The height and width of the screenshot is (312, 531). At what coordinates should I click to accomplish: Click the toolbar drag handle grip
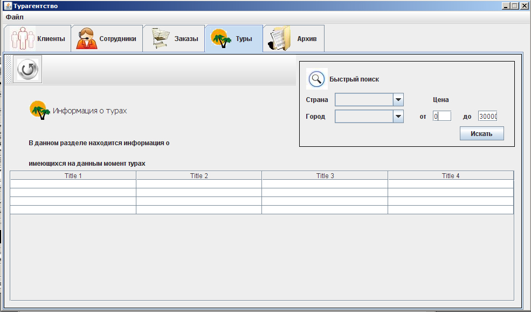(x=9, y=69)
